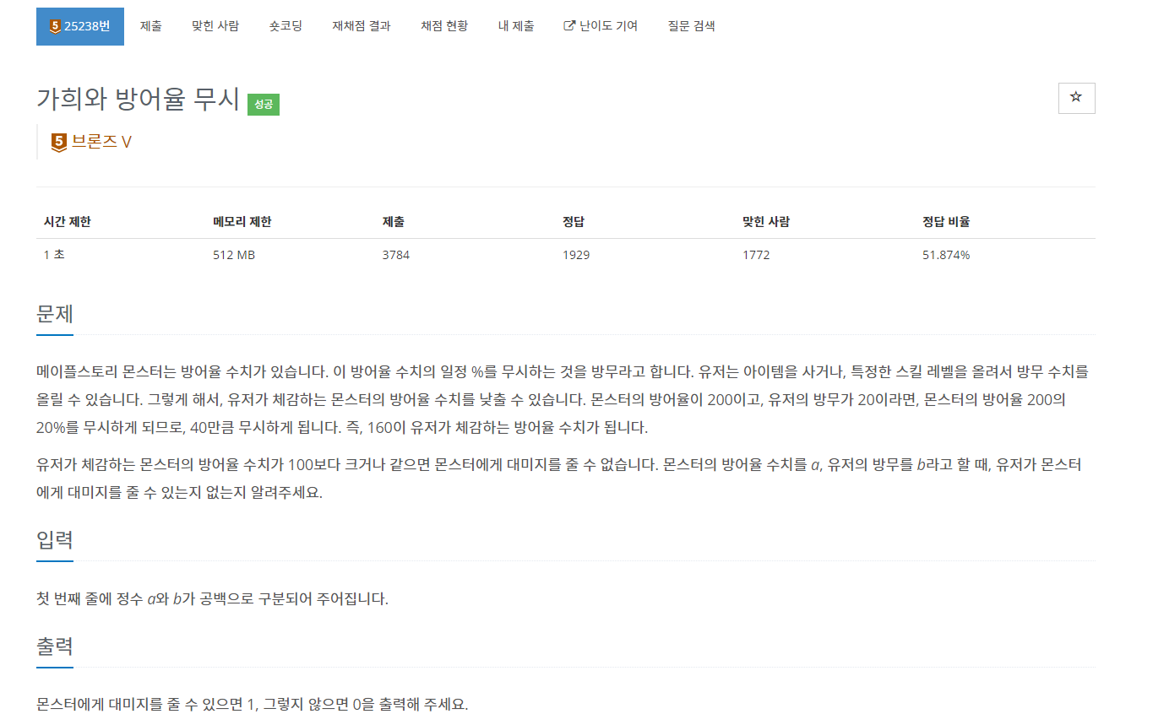Click the 1 초 time limit value
The width and height of the screenshot is (1153, 725).
tap(54, 255)
